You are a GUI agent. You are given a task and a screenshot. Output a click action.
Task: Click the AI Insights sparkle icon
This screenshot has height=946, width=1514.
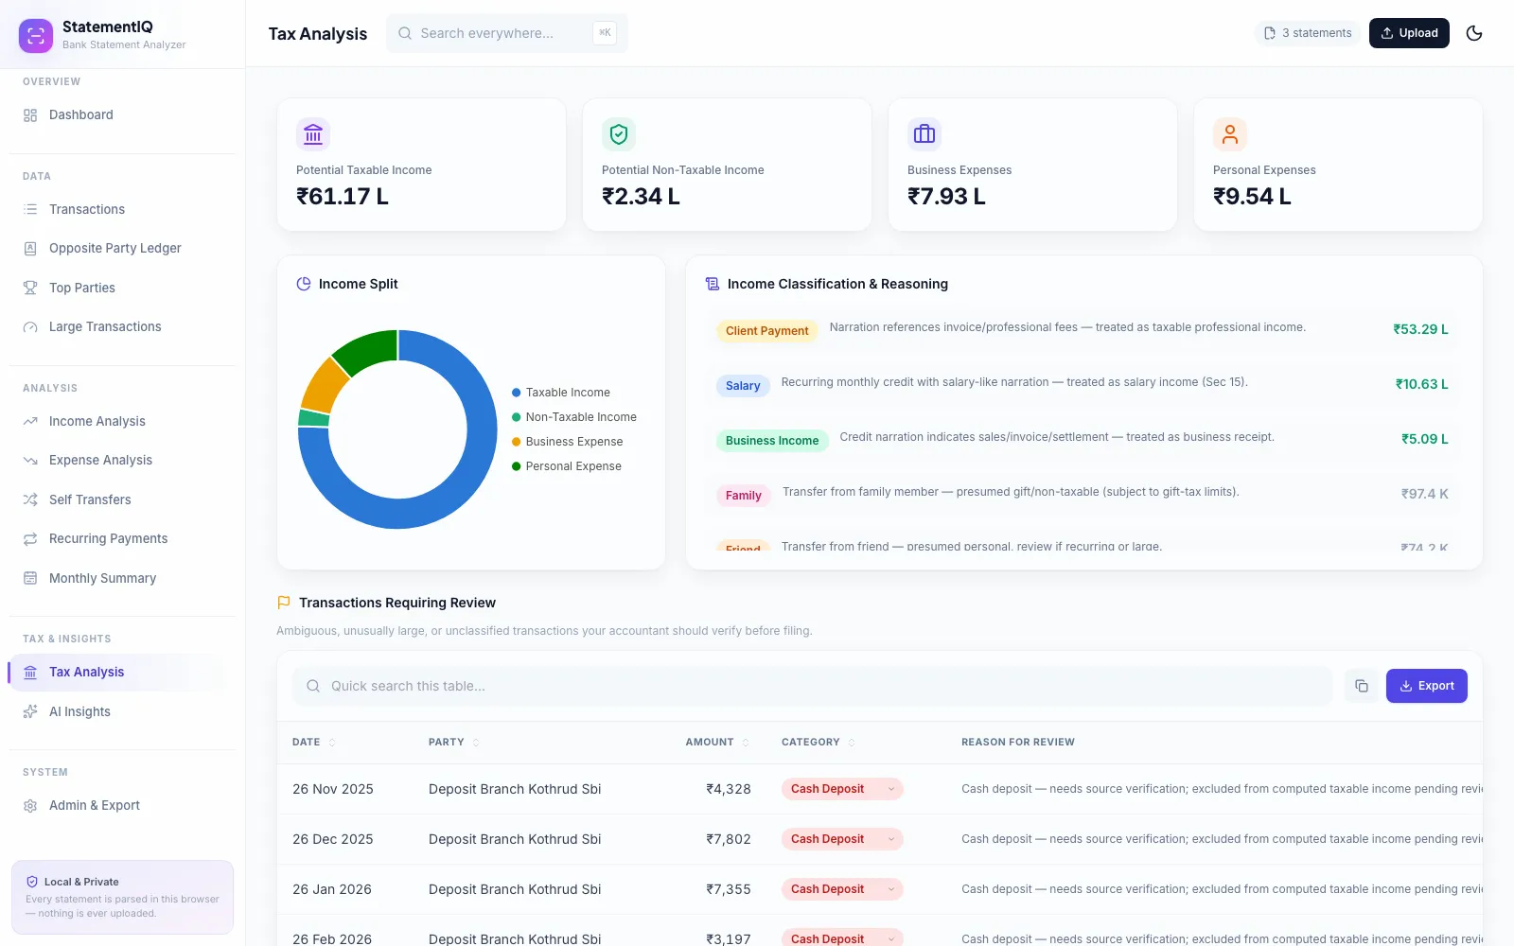[x=30, y=711]
